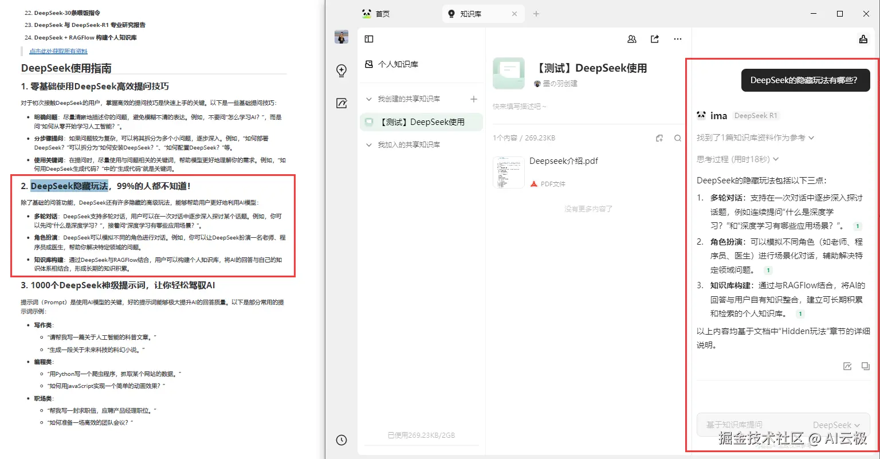Collapse 我创建的共享知识库 section
Viewport: 880px width, 459px height.
tap(369, 99)
